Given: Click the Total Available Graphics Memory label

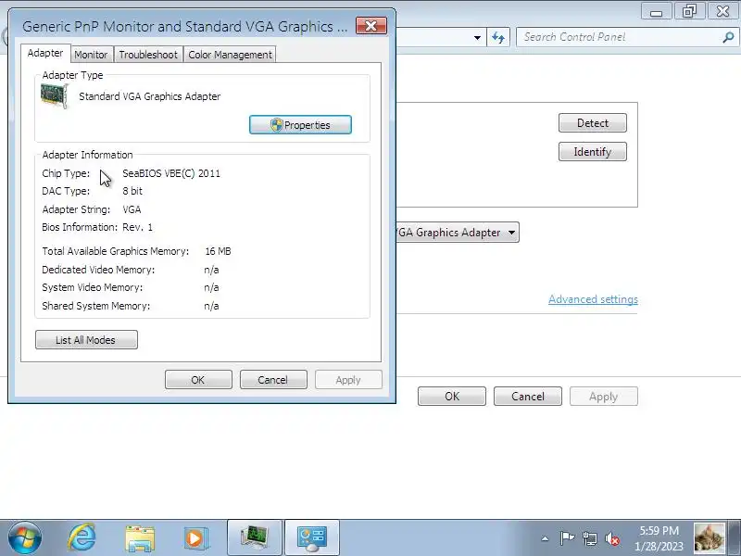Looking at the screenshot, I should coord(115,251).
